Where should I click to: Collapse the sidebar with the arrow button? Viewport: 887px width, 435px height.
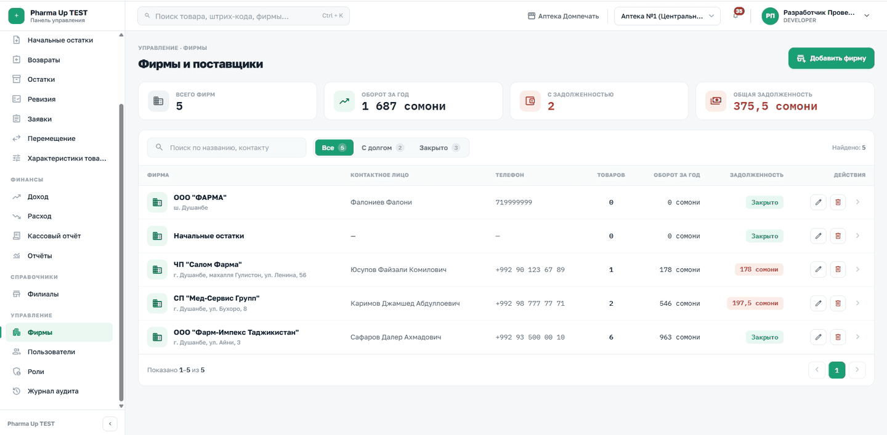pyautogui.click(x=110, y=423)
